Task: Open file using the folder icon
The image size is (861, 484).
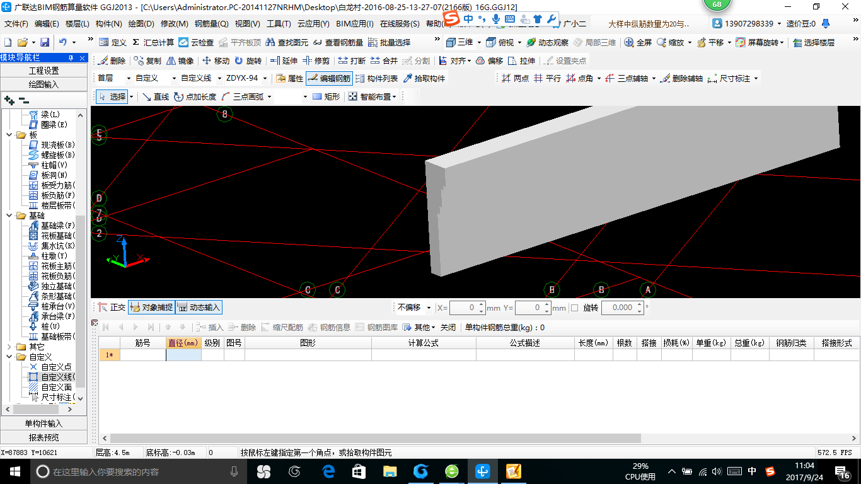Action: [x=23, y=43]
